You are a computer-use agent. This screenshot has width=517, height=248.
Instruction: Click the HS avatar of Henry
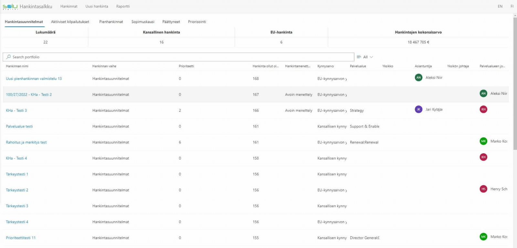(x=483, y=189)
